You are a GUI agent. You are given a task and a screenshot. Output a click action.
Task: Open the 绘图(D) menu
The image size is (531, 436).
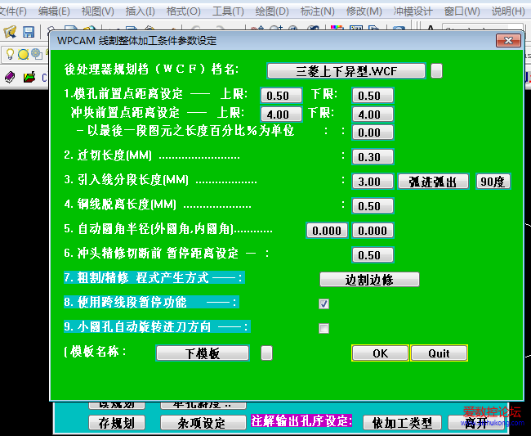click(x=272, y=11)
